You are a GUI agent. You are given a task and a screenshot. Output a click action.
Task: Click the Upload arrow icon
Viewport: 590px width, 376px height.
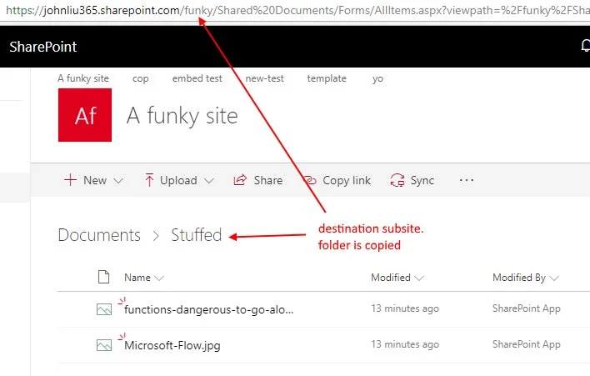click(x=149, y=180)
